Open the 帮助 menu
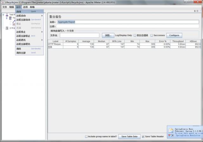The height and width of the screenshot is (142, 203). (32, 7)
